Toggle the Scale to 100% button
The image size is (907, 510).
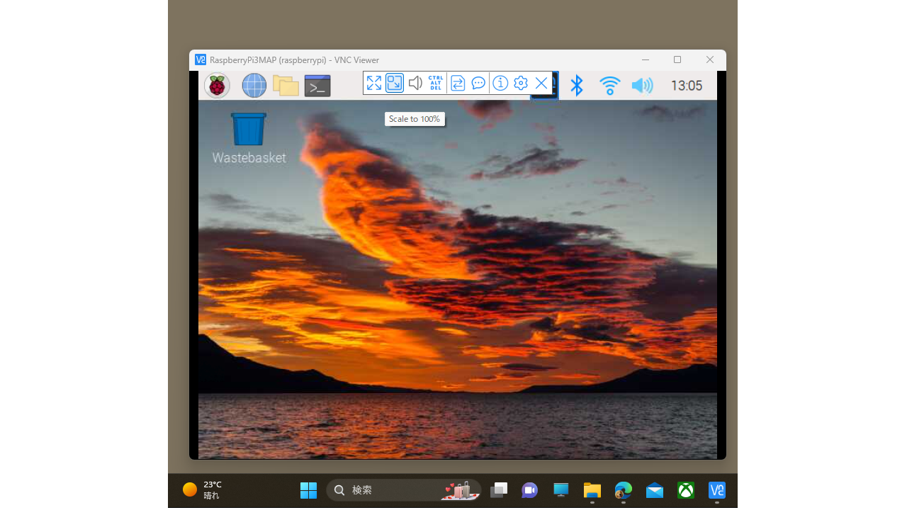coord(395,84)
